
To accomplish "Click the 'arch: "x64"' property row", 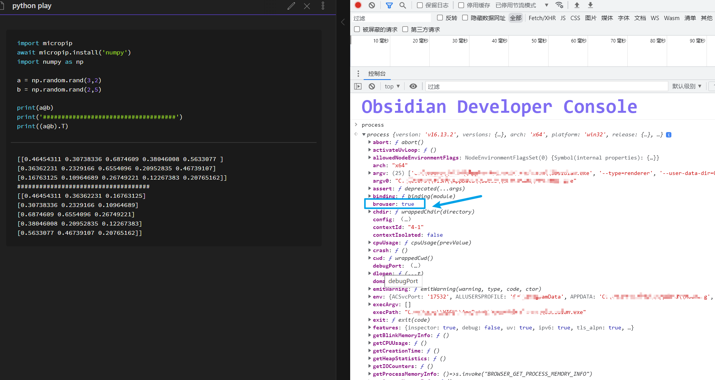I will [x=390, y=165].
